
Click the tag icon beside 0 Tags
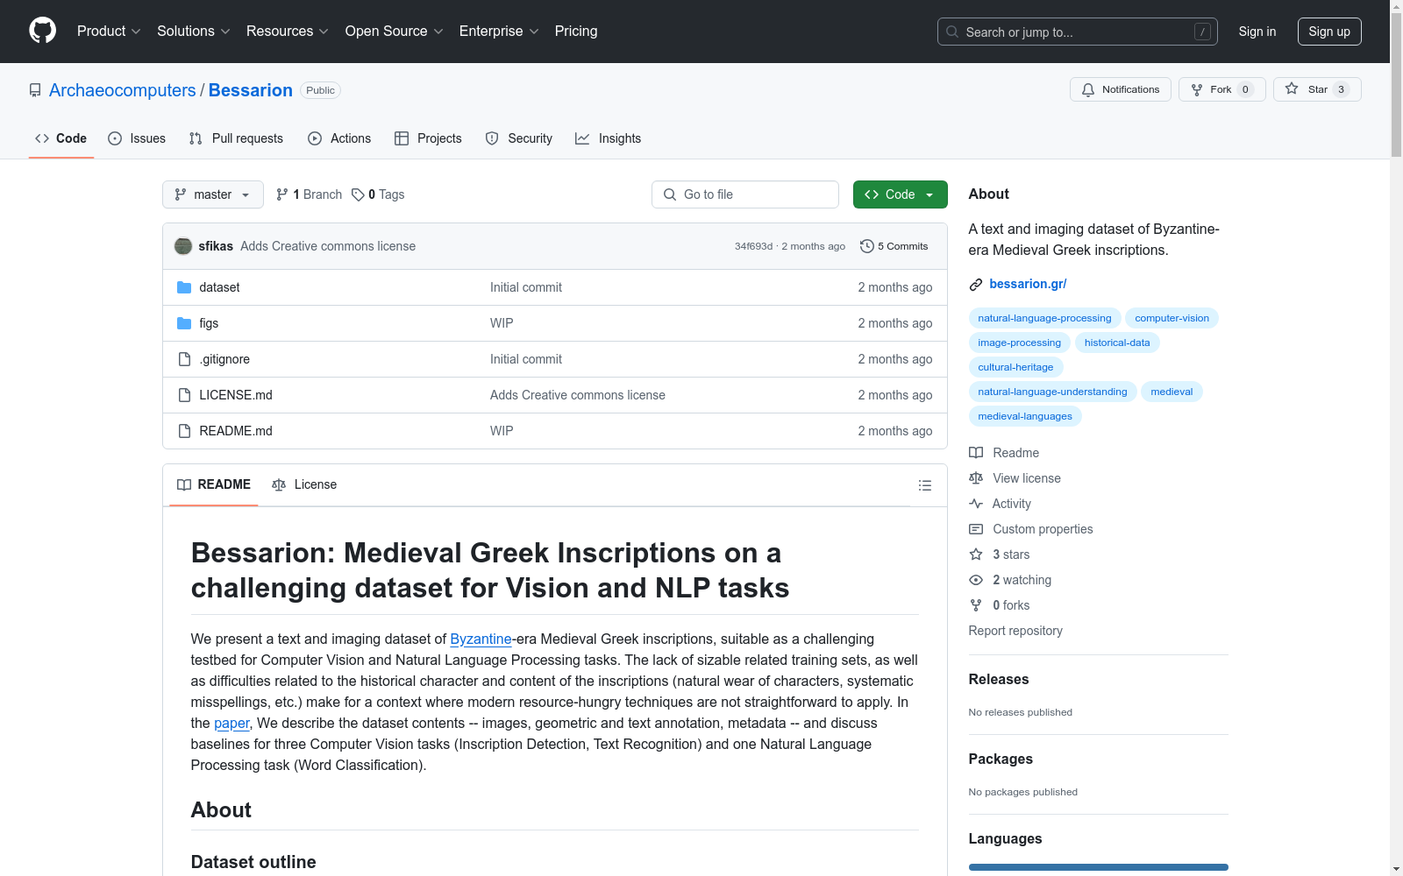pyautogui.click(x=358, y=194)
